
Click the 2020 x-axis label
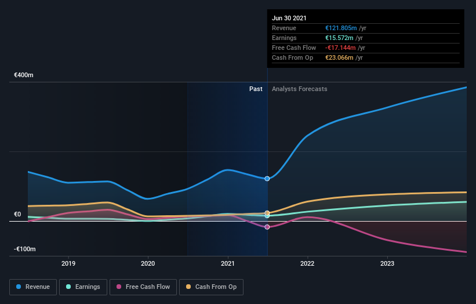(x=148, y=263)
